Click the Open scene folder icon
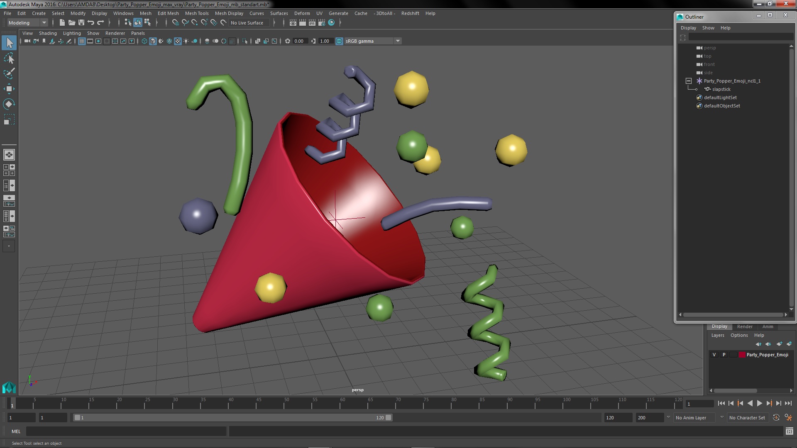Screen dimensions: 797x448 coord(72,23)
